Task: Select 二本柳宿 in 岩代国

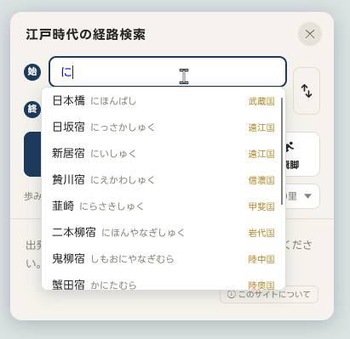Action: click(164, 233)
